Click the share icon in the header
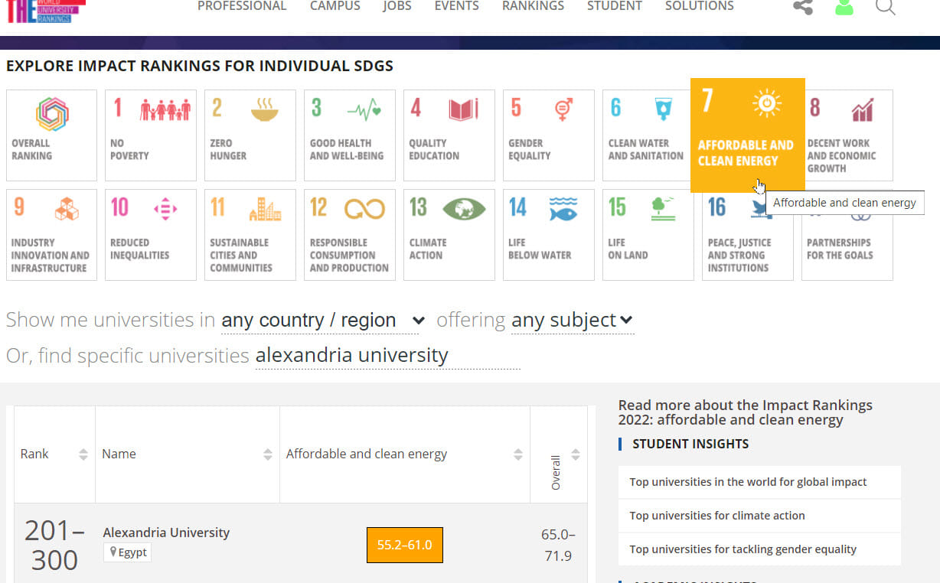 (802, 8)
